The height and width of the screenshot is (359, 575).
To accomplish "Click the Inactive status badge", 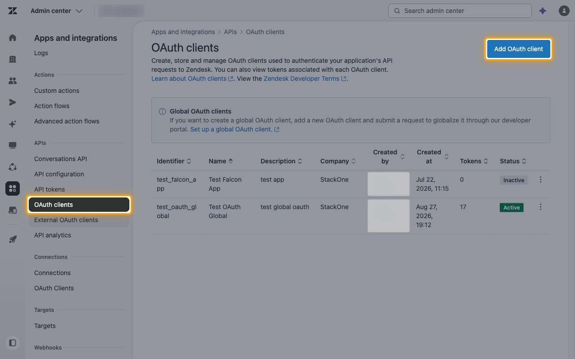I will point(514,180).
